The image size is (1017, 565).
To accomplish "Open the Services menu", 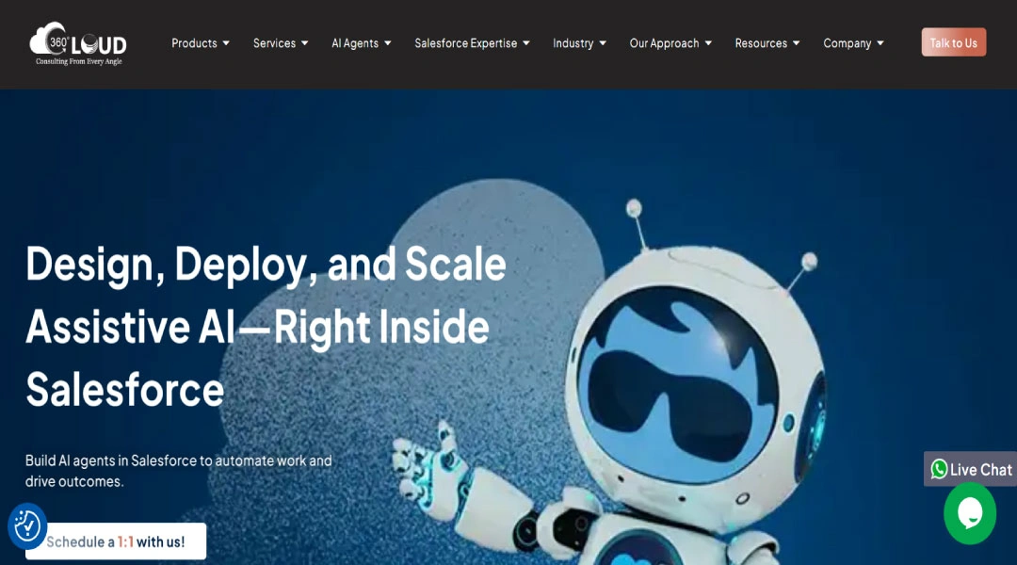I will click(274, 43).
